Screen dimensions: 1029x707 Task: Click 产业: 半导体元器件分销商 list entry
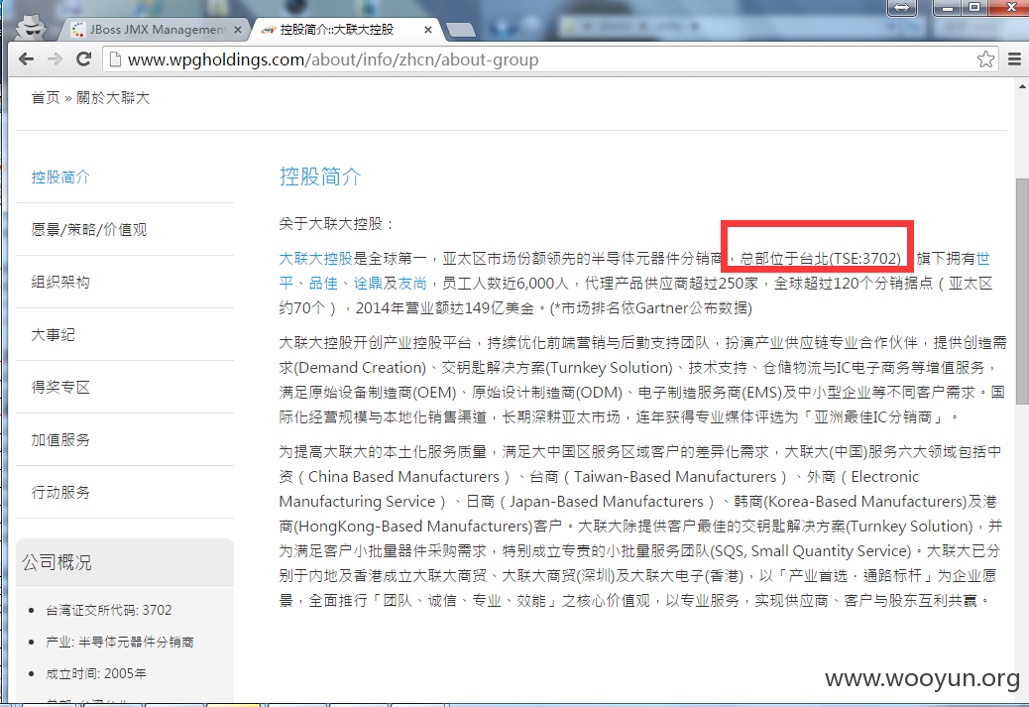pos(119,642)
